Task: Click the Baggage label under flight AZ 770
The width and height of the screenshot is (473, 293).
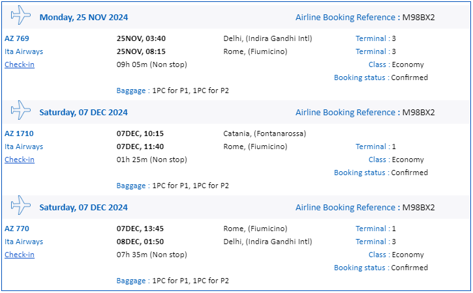Action: pos(131,281)
